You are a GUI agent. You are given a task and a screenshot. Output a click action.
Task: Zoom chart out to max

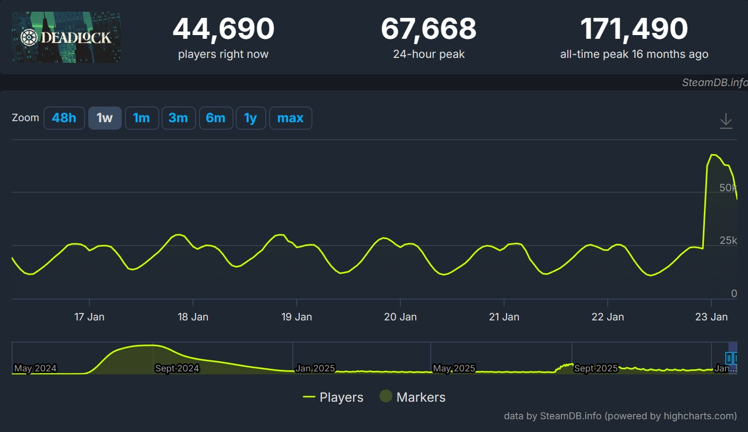pyautogui.click(x=290, y=118)
